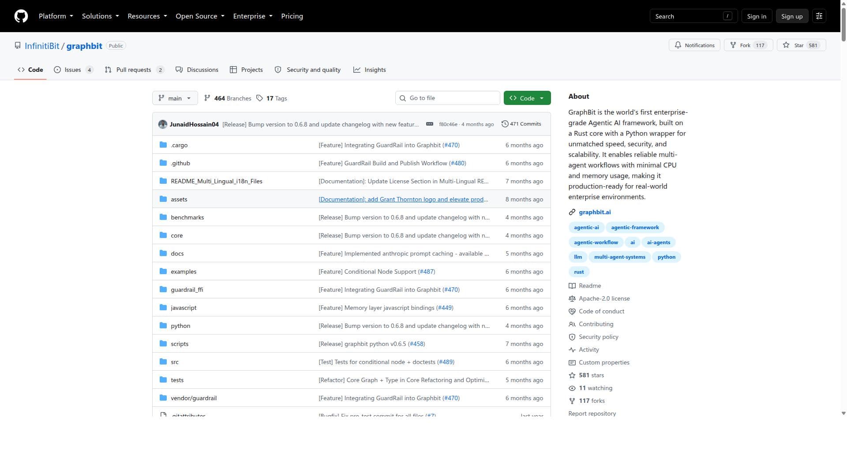Open the main branch selector dropdown
847x476 pixels.
point(175,98)
